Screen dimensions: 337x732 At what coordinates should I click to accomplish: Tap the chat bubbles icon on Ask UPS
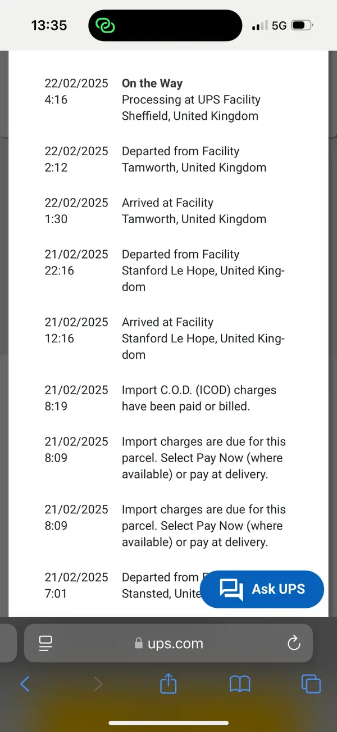pyautogui.click(x=231, y=590)
